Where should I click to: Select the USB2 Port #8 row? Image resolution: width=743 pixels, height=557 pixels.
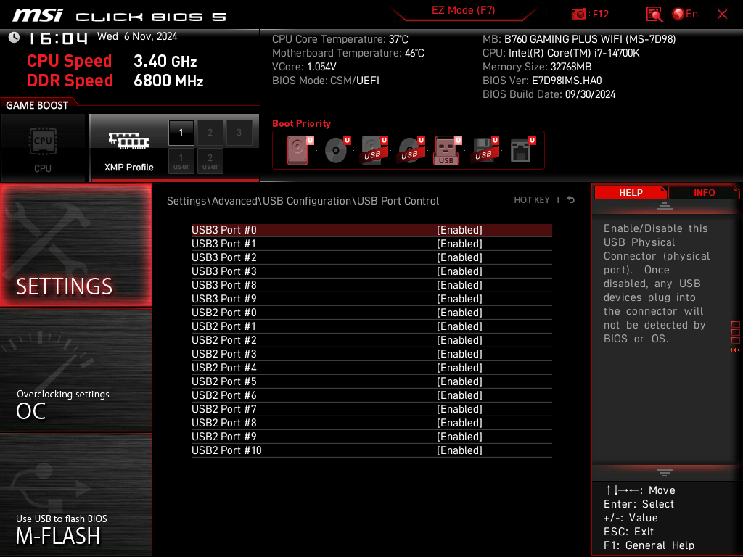[x=371, y=423]
